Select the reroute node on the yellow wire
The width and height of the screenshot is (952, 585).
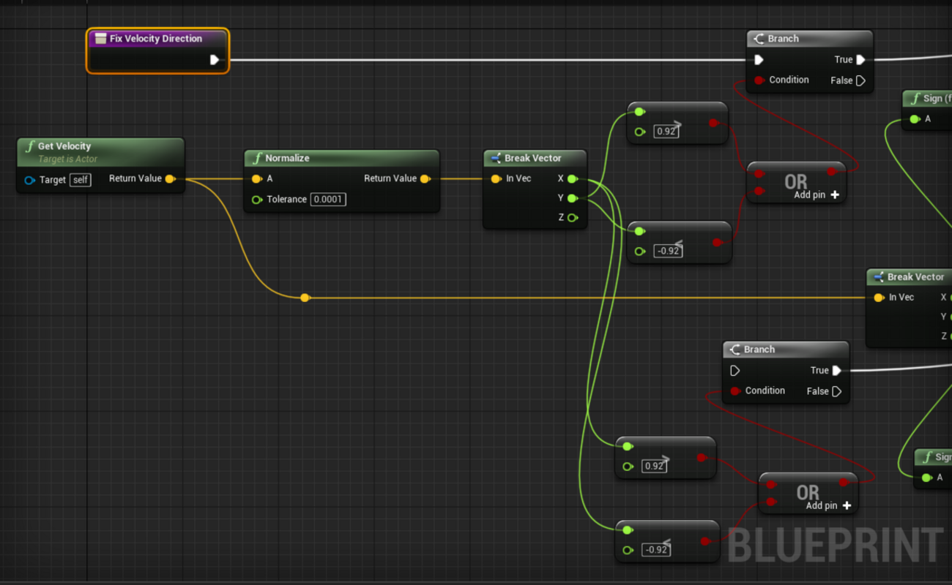click(x=305, y=298)
